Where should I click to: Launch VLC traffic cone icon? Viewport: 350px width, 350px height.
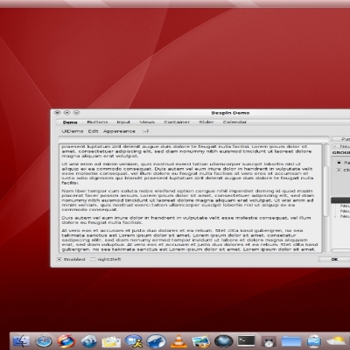(178, 340)
